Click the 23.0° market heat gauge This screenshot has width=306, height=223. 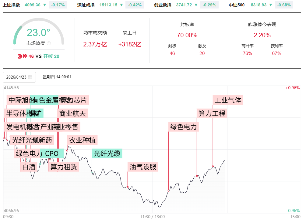click(x=38, y=33)
